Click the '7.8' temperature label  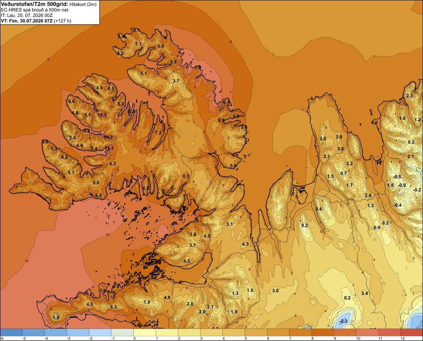click(x=129, y=181)
